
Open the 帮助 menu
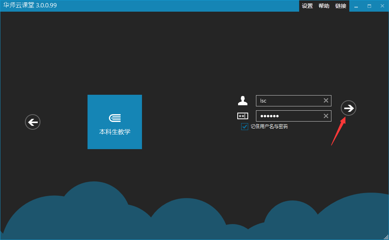pyautogui.click(x=324, y=6)
